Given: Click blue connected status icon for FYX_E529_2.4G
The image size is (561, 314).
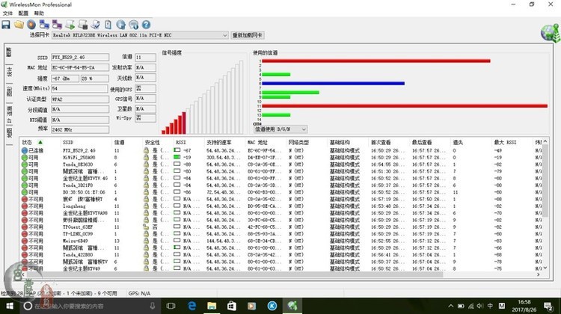Looking at the screenshot, I should (x=25, y=150).
